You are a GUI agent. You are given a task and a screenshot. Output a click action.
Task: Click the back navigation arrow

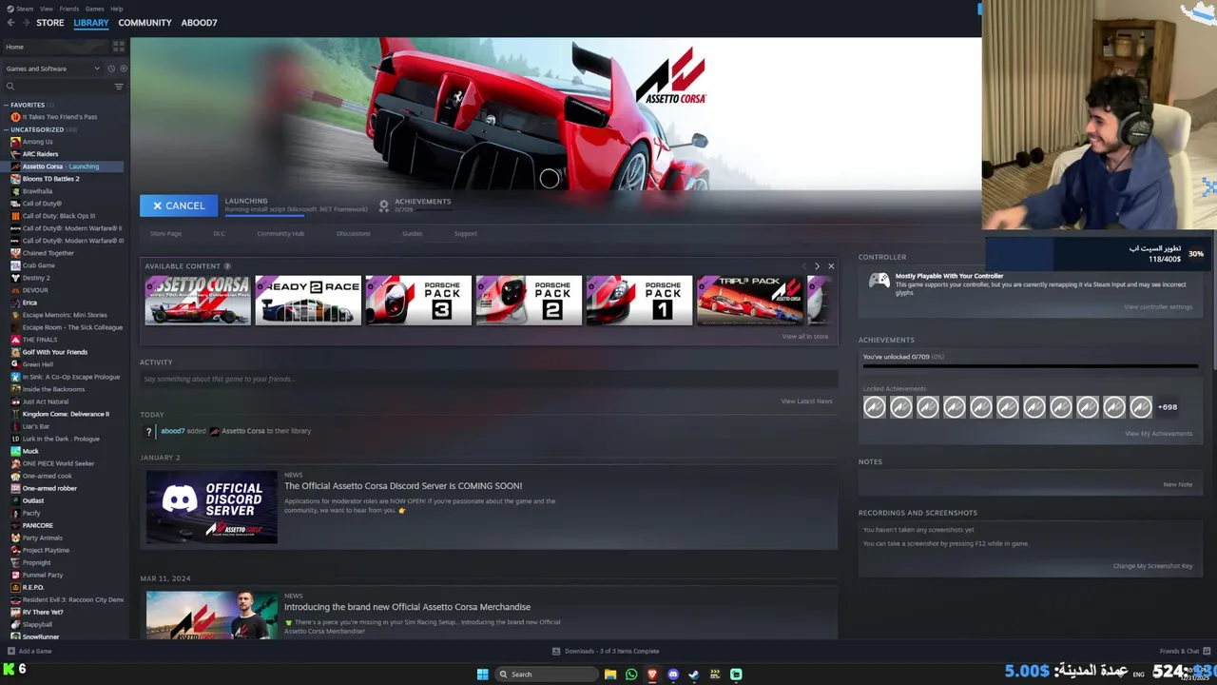[x=10, y=22]
